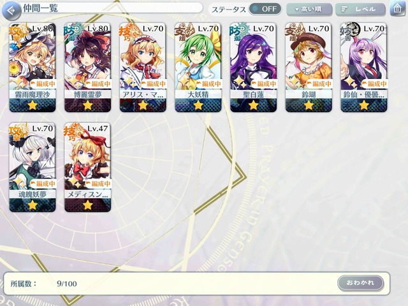Click the 技巧 class icon on メディスン
The height and width of the screenshot is (306, 408).
74,131
